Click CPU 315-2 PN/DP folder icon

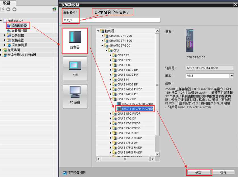click(x=115, y=114)
